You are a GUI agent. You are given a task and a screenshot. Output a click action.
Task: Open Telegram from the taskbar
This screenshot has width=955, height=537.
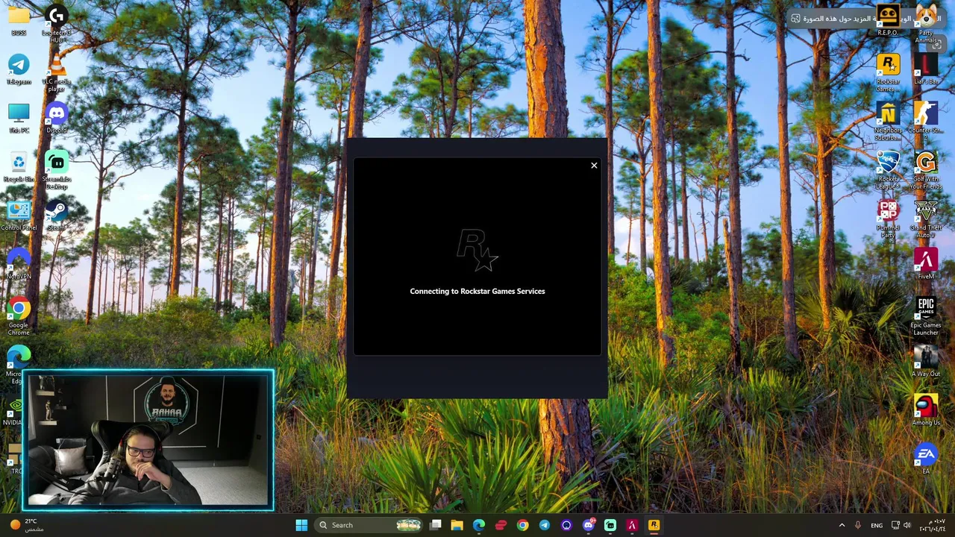(545, 525)
